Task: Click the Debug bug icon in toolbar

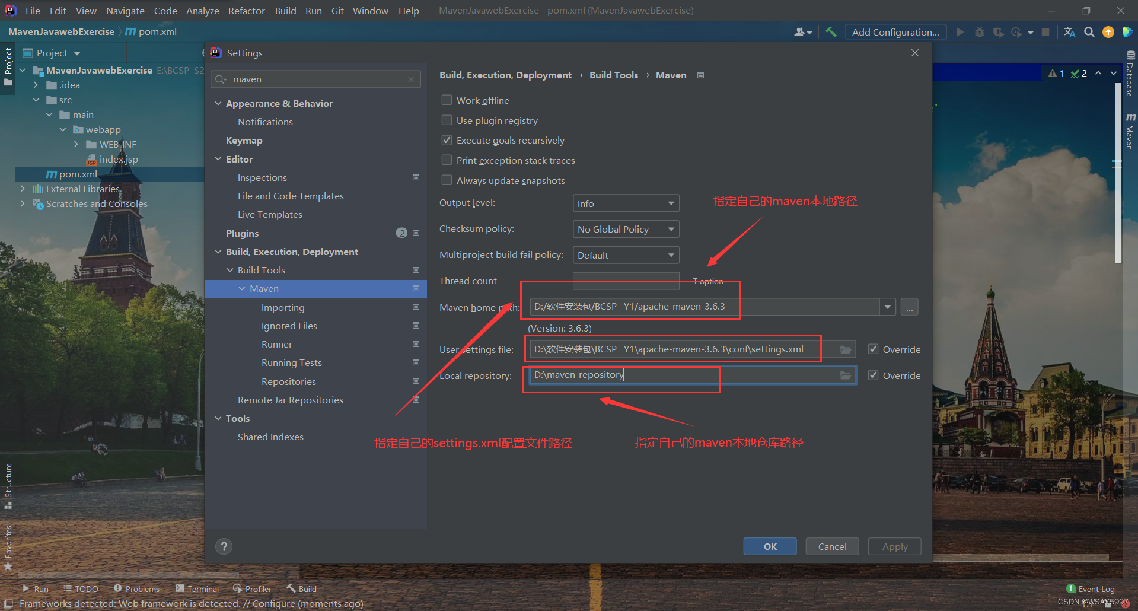Action: (979, 32)
